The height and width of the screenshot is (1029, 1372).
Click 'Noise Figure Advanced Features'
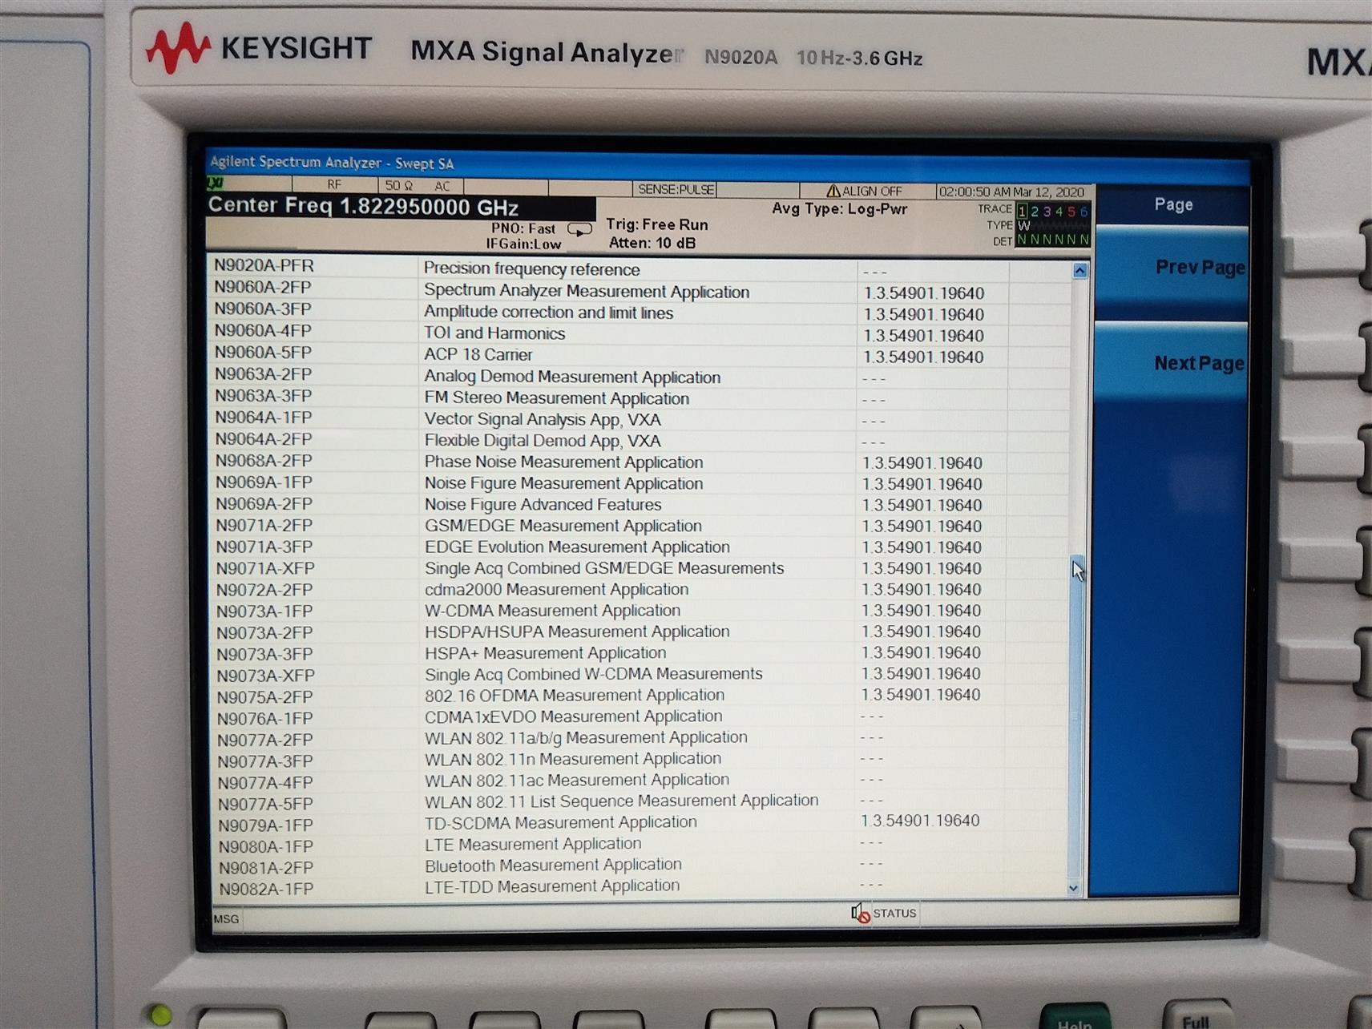click(x=543, y=504)
